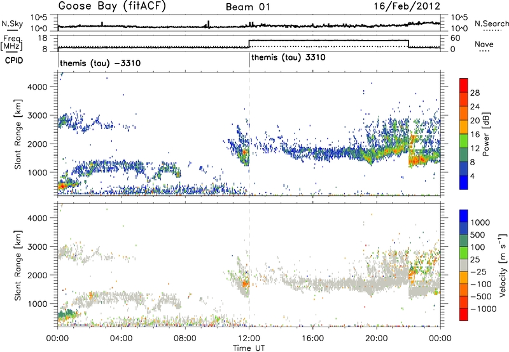
Task: Click the '4000' tick on the power panel axis
Action: [37, 87]
